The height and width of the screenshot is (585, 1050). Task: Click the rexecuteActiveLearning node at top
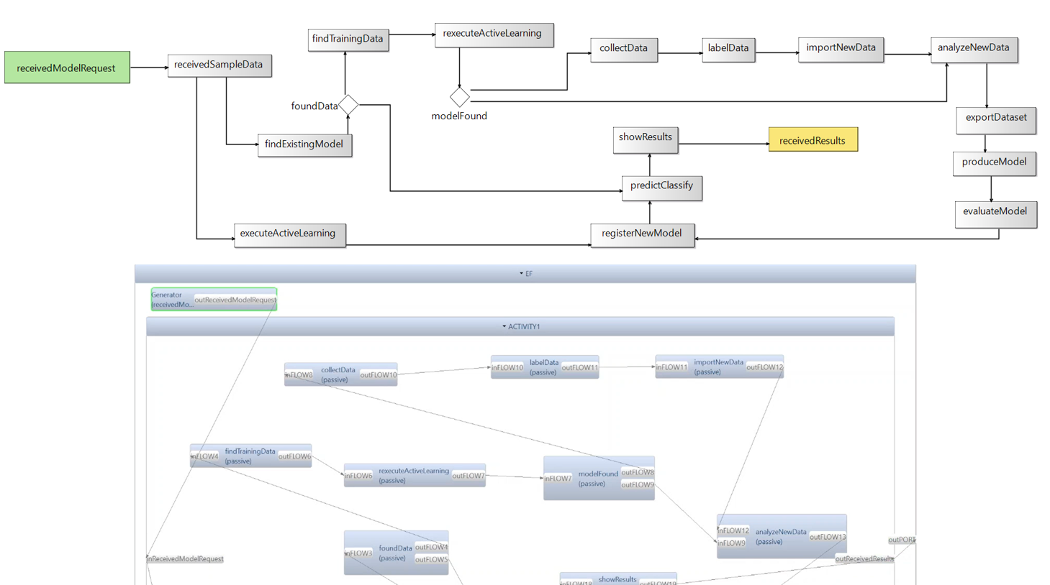pyautogui.click(x=493, y=34)
